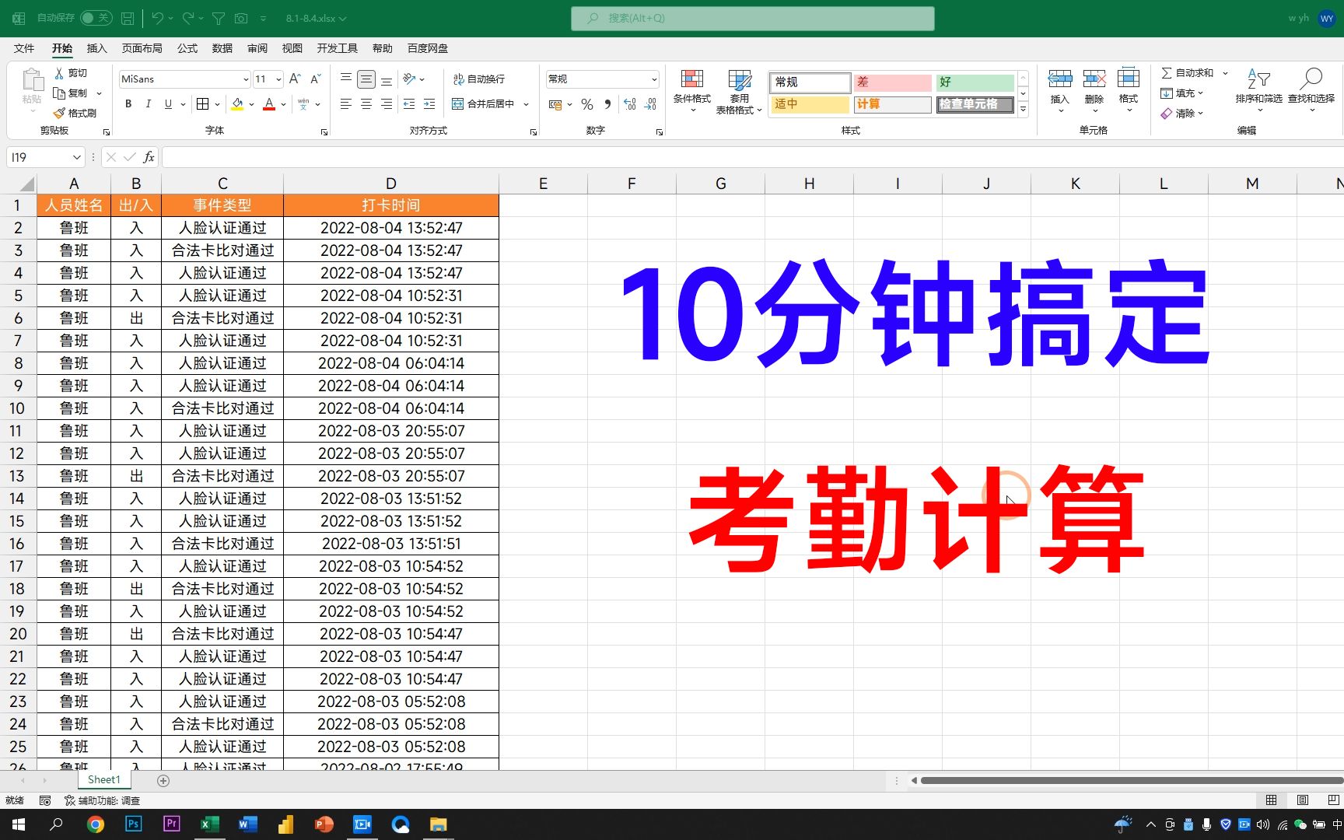Click AutoSum (自动求和) button
The height and width of the screenshot is (840, 1344).
click(1187, 73)
